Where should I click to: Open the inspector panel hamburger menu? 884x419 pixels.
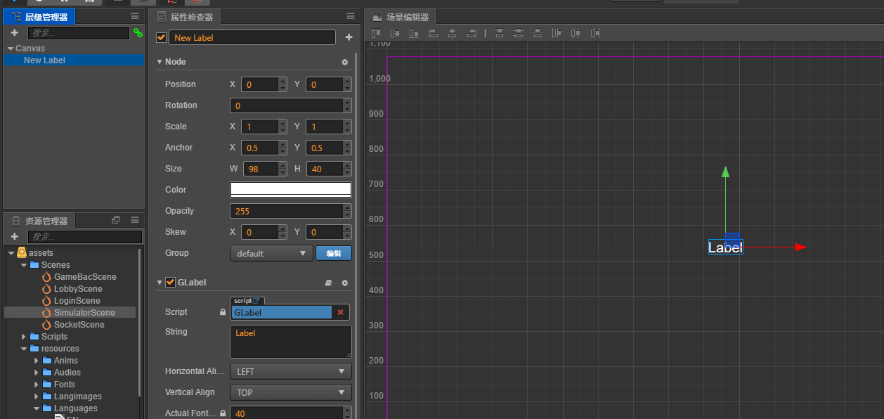[351, 16]
